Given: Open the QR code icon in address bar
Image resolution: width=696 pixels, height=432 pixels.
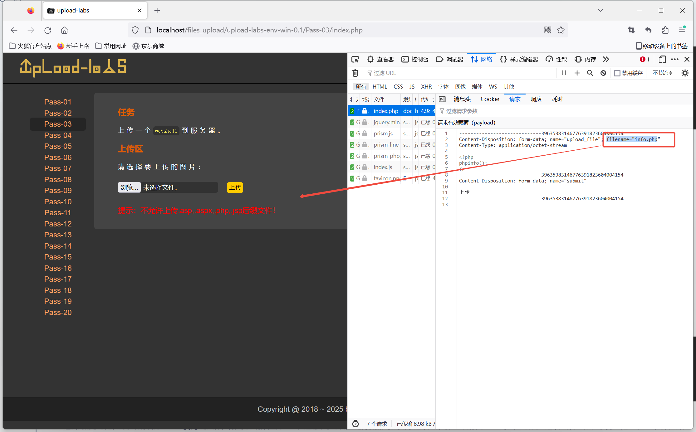Looking at the screenshot, I should tap(548, 30).
